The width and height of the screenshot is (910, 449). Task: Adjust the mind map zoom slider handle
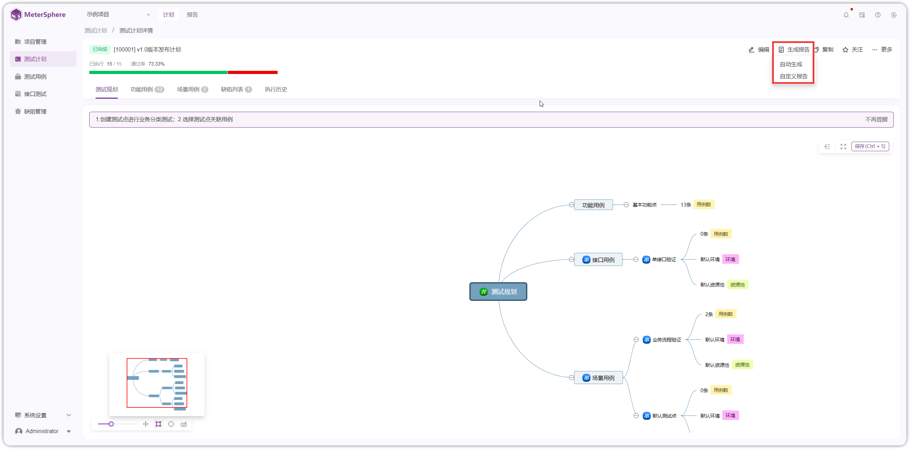click(x=111, y=424)
